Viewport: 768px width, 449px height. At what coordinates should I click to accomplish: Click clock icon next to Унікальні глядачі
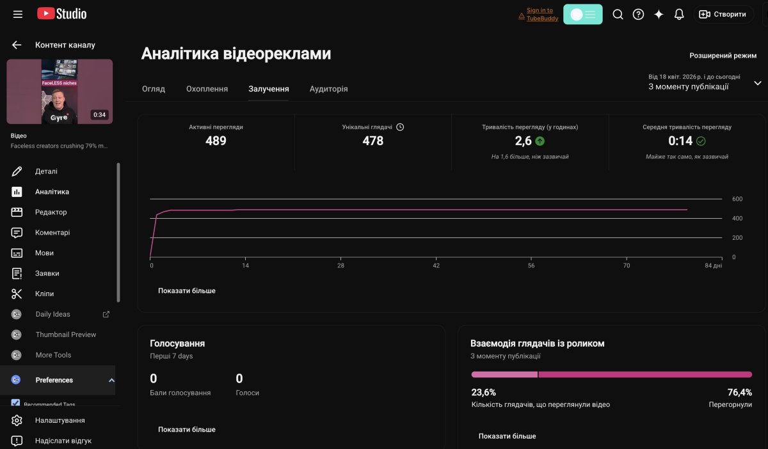click(x=400, y=127)
